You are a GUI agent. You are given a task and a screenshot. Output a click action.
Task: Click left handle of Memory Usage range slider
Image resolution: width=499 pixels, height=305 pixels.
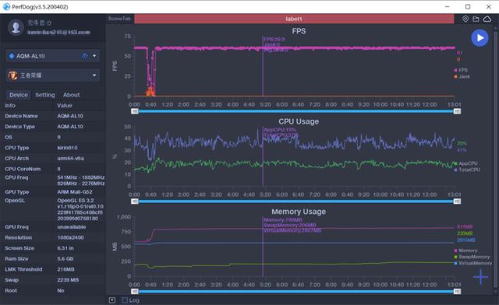(x=135, y=291)
